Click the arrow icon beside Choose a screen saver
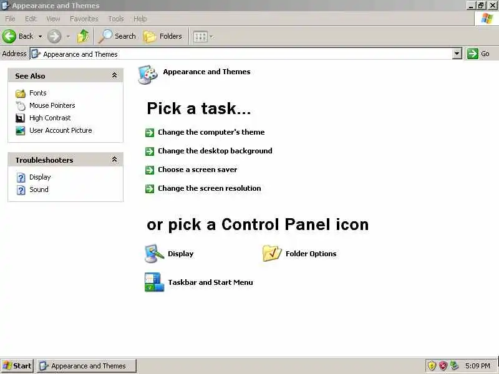499x374 pixels. (150, 170)
